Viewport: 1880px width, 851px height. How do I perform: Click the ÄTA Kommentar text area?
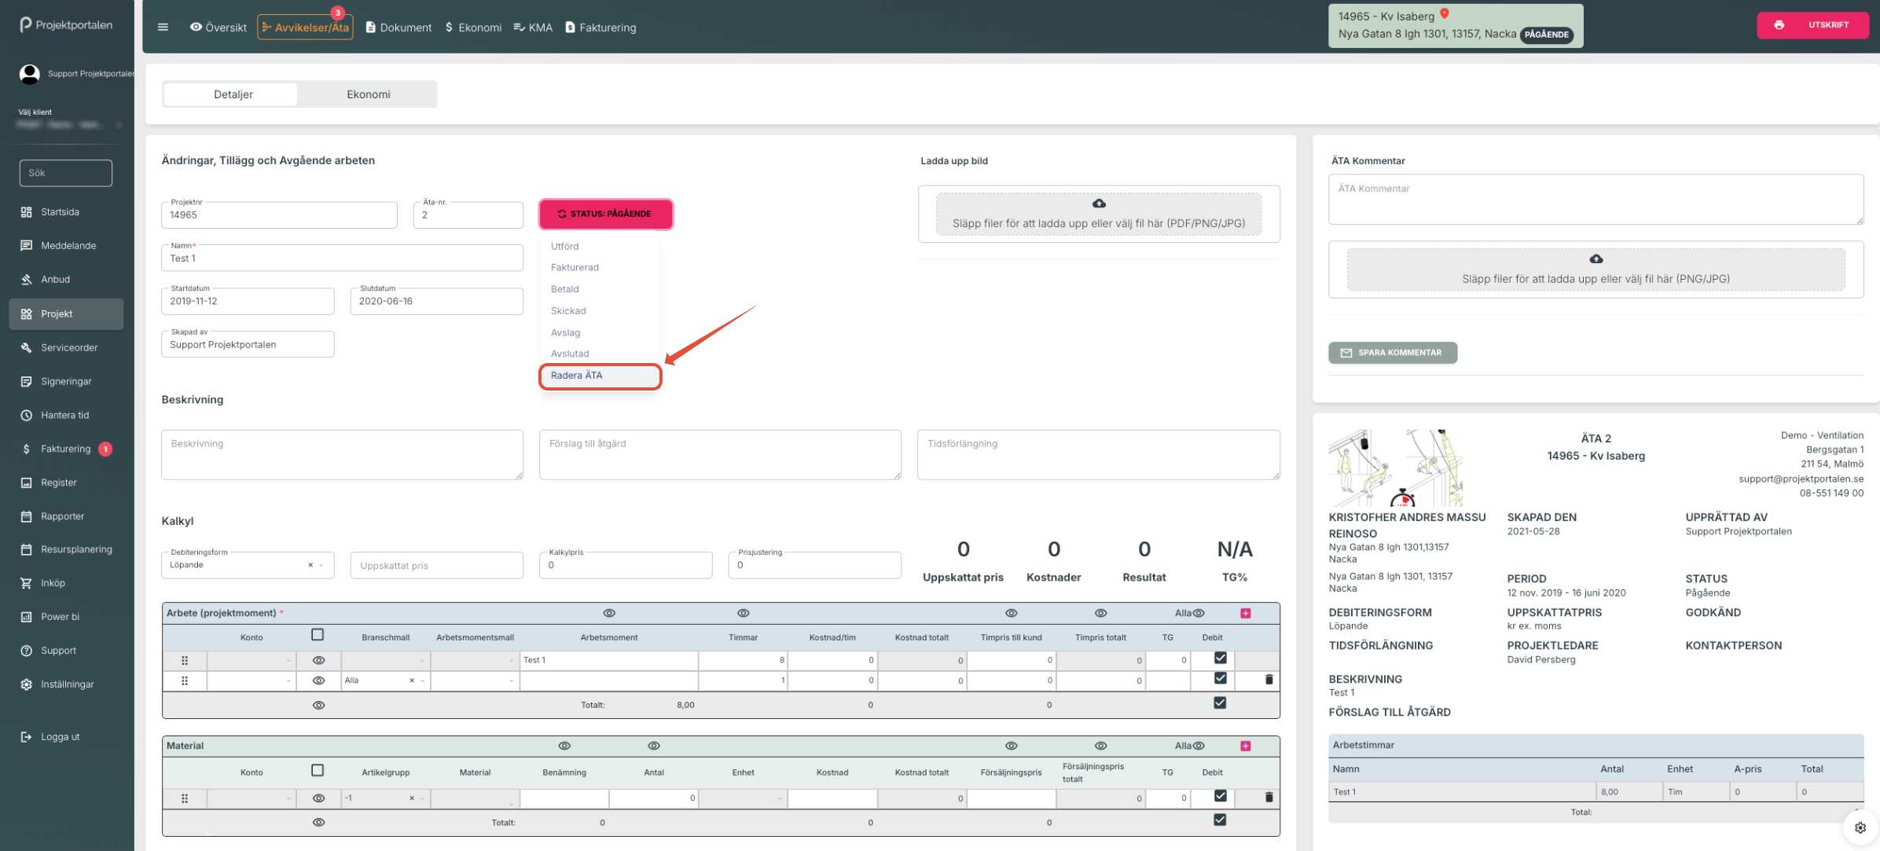1595,200
